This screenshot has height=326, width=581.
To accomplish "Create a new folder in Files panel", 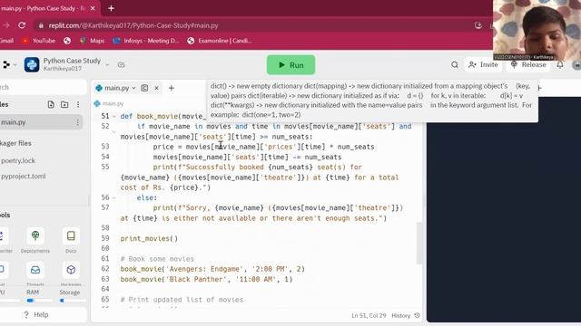I will 64,105.
